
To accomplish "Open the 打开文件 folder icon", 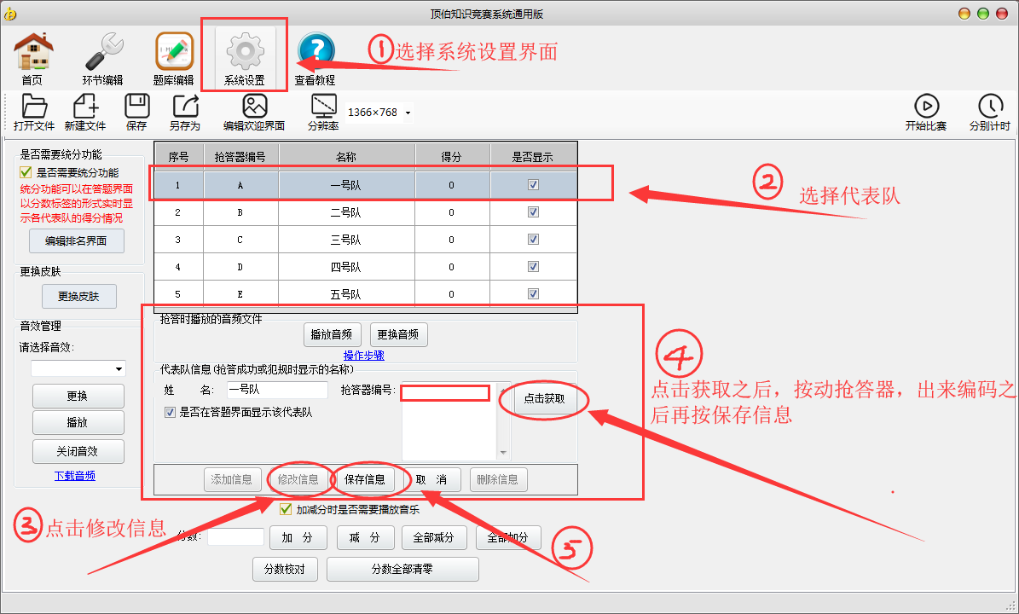I will (34, 107).
